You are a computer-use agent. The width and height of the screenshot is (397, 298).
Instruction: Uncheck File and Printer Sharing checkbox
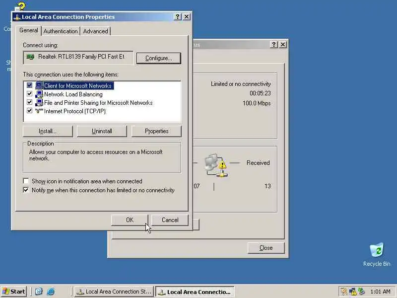click(30, 102)
